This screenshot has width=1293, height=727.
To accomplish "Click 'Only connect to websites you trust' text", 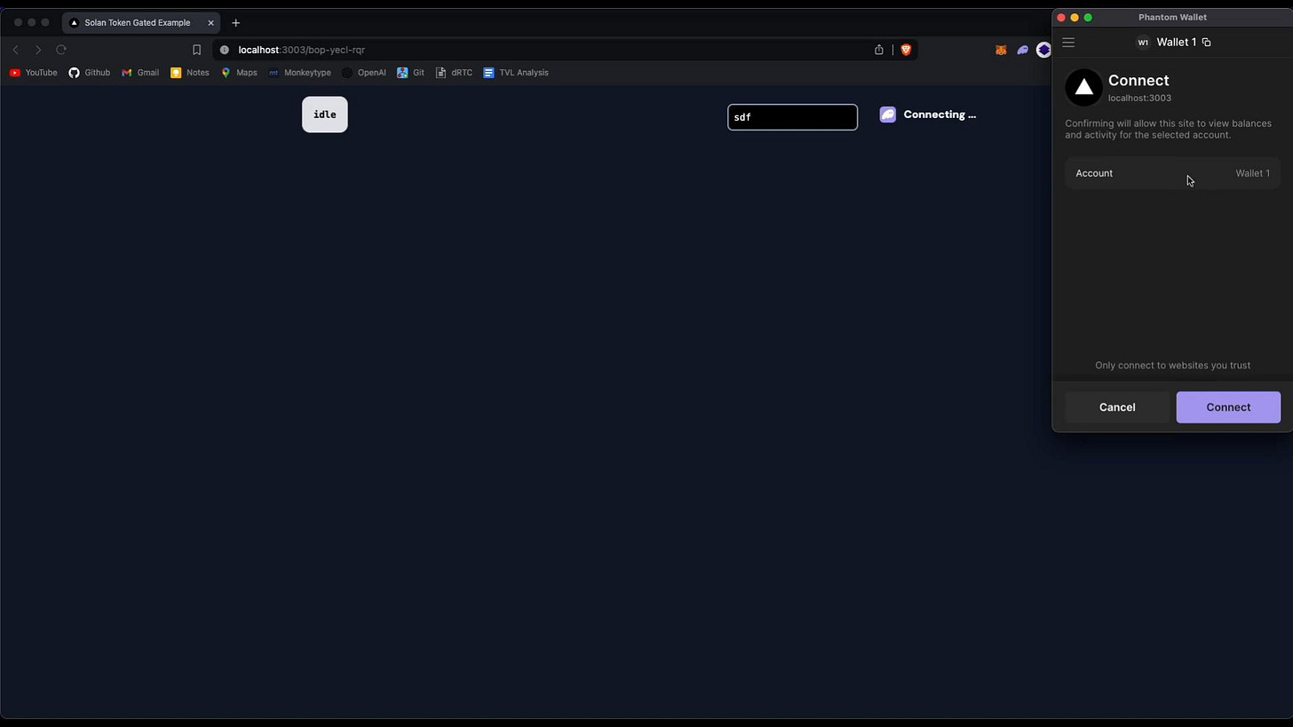I will point(1172,366).
